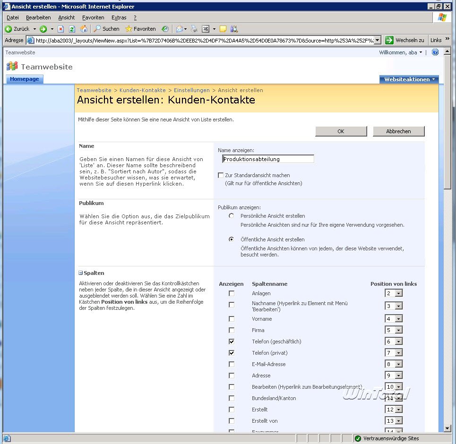Open position dropdown for Adresse

pyautogui.click(x=399, y=376)
